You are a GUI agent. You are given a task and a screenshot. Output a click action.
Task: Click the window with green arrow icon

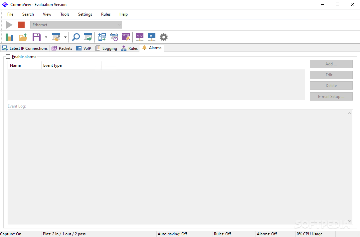click(x=88, y=37)
